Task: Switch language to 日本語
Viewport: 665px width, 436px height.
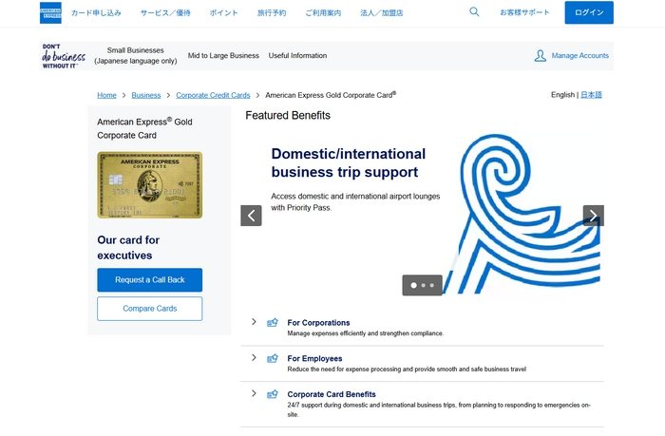Action: 591,95
